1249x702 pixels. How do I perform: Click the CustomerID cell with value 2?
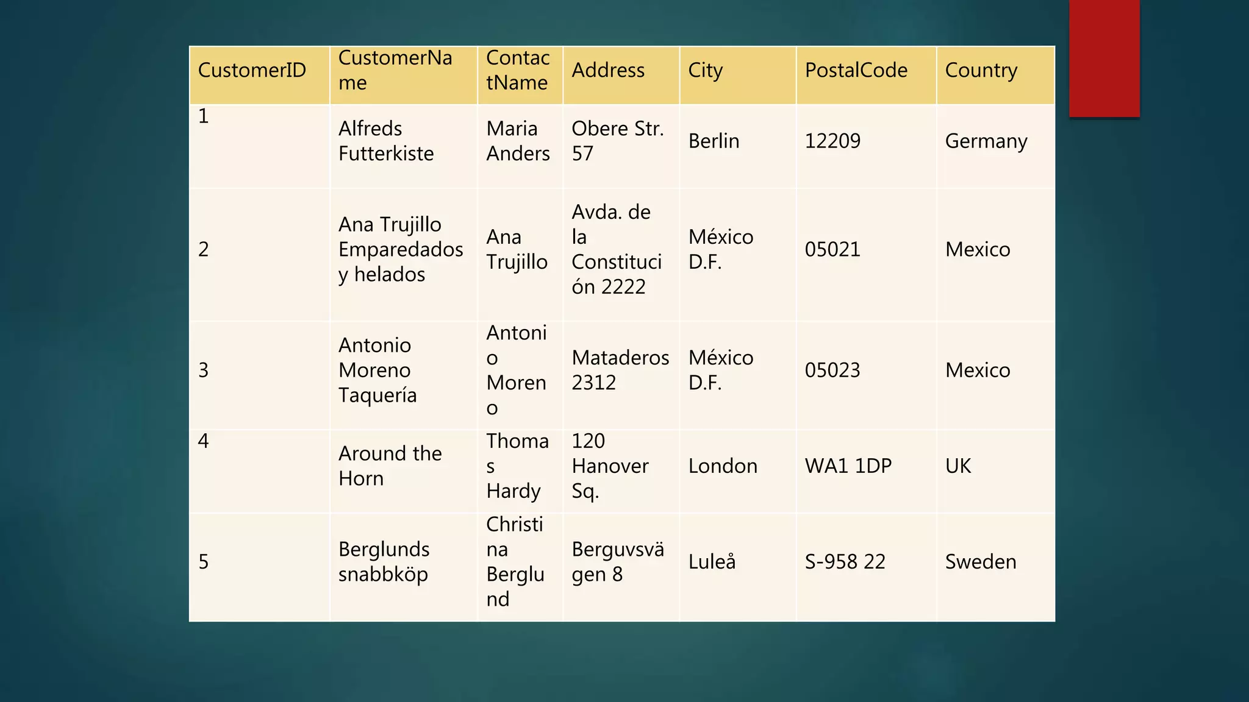click(260, 255)
